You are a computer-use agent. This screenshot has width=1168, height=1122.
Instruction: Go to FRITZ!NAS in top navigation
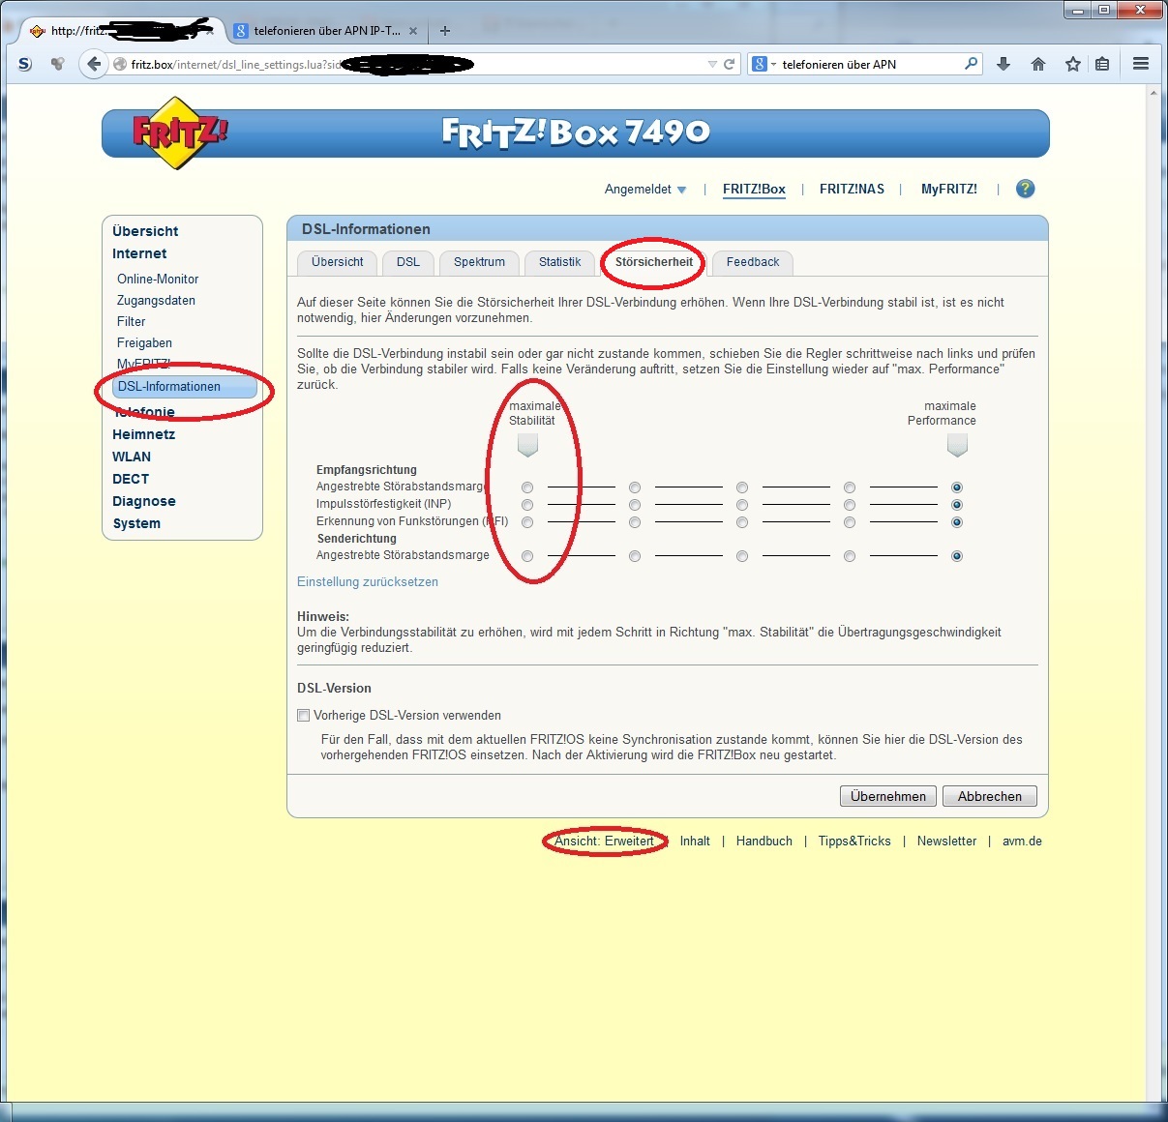coord(852,190)
